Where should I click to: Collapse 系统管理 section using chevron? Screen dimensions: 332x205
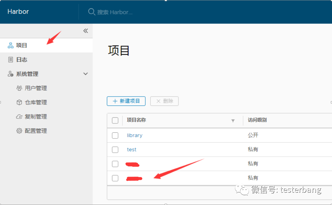click(85, 74)
